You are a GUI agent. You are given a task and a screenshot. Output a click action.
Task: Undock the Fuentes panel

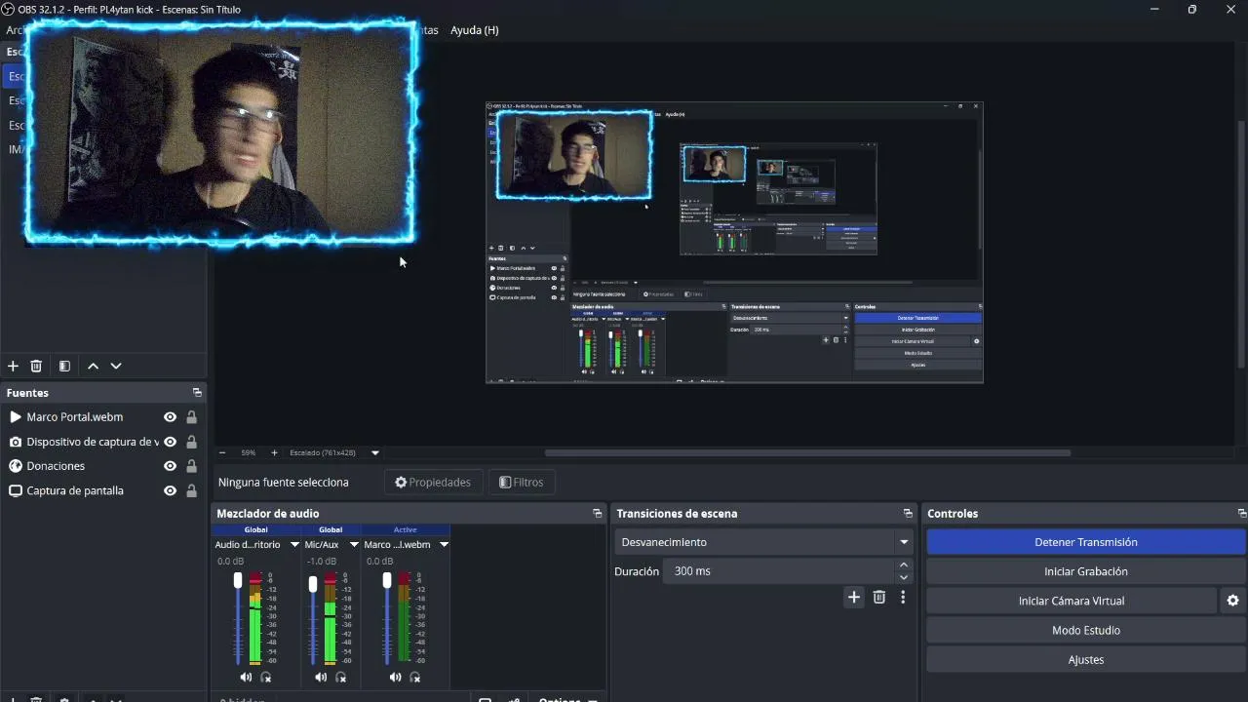(x=197, y=393)
